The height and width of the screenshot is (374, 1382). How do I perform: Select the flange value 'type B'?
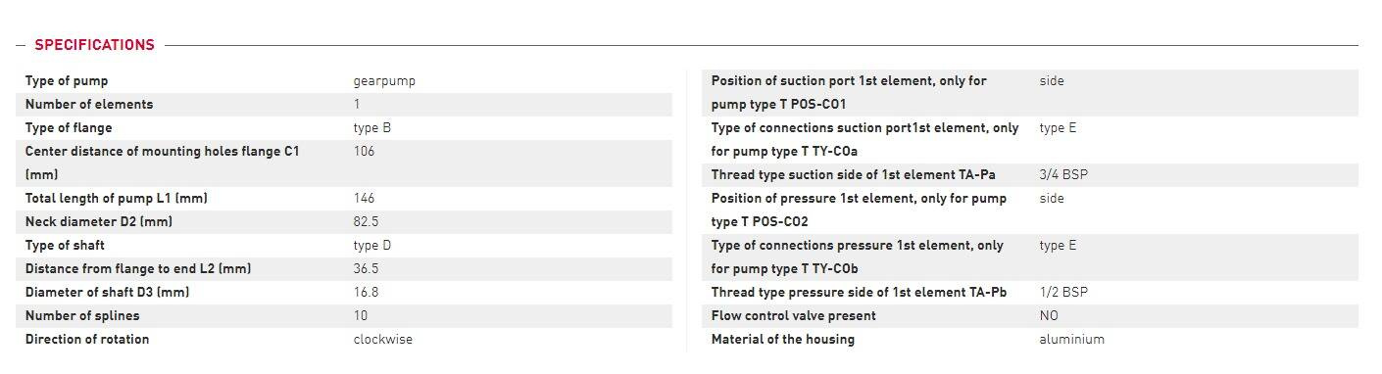coord(372,128)
